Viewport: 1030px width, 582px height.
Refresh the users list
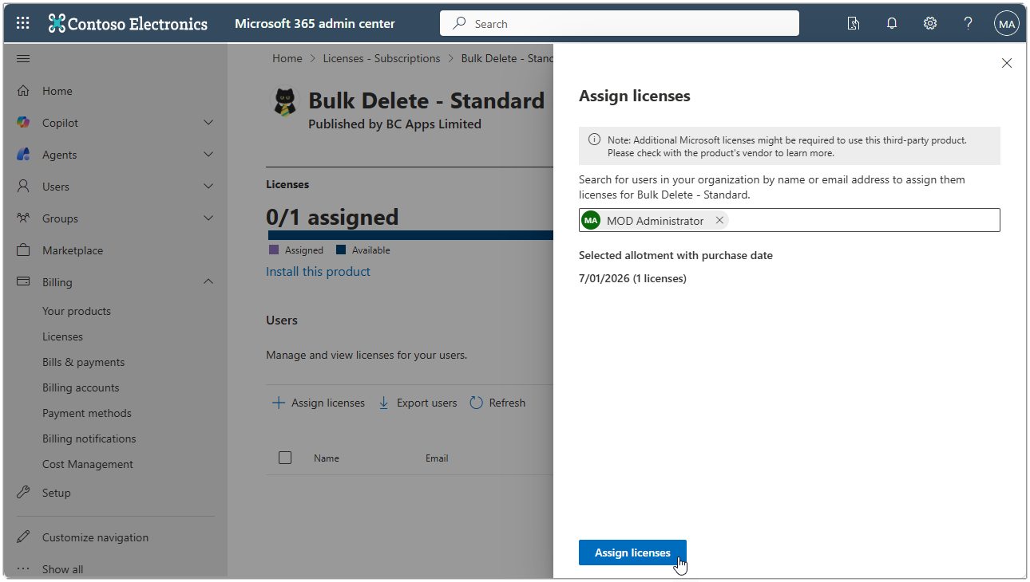[x=497, y=403]
